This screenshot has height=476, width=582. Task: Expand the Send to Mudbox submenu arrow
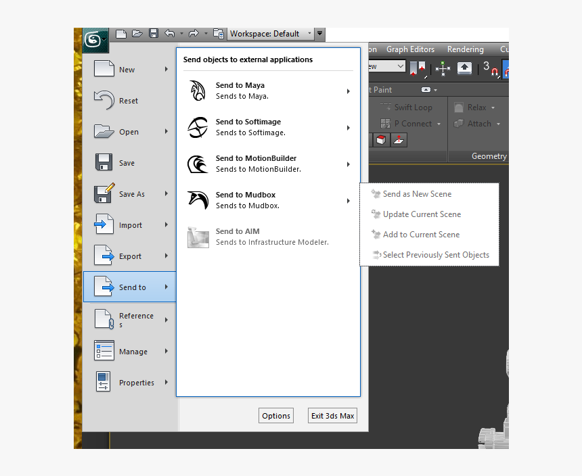click(x=348, y=201)
